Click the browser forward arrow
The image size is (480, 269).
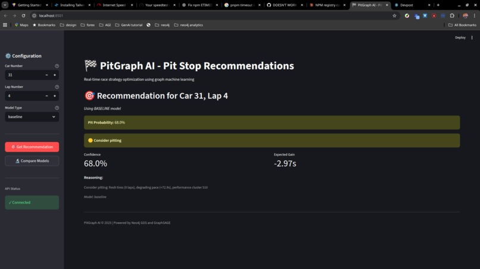tap(14, 15)
